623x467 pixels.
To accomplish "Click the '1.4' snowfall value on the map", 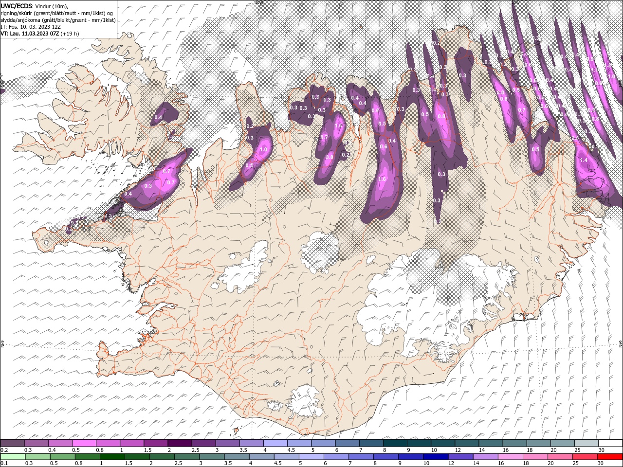I will [x=584, y=160].
